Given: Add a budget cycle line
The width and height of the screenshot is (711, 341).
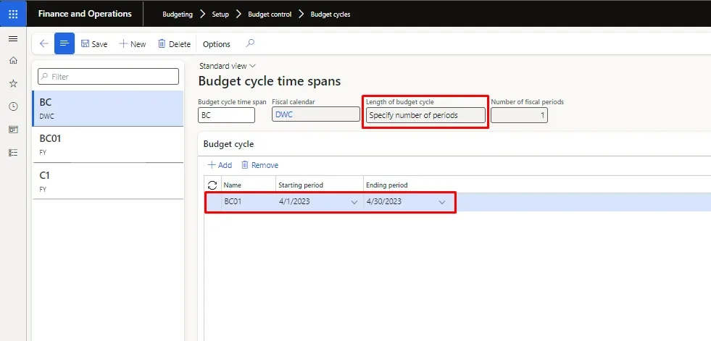Looking at the screenshot, I should pos(220,165).
